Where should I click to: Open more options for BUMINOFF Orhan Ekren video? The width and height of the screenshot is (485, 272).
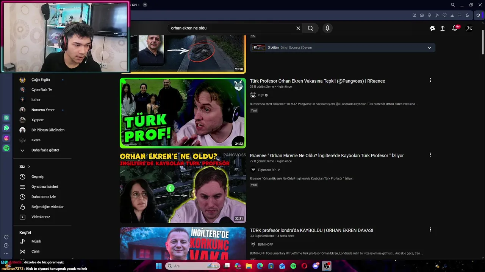pyautogui.click(x=430, y=230)
